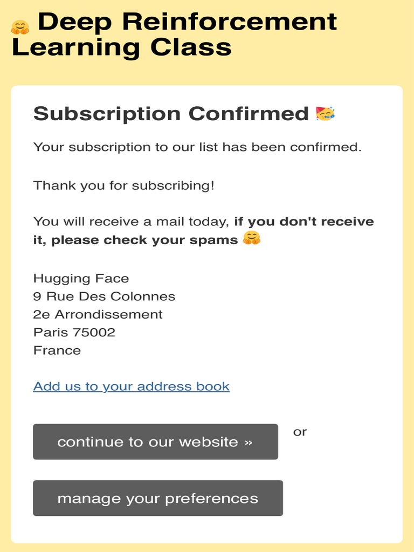Click the 'Learning Class' title line
The height and width of the screenshot is (552, 414).
tap(122, 47)
